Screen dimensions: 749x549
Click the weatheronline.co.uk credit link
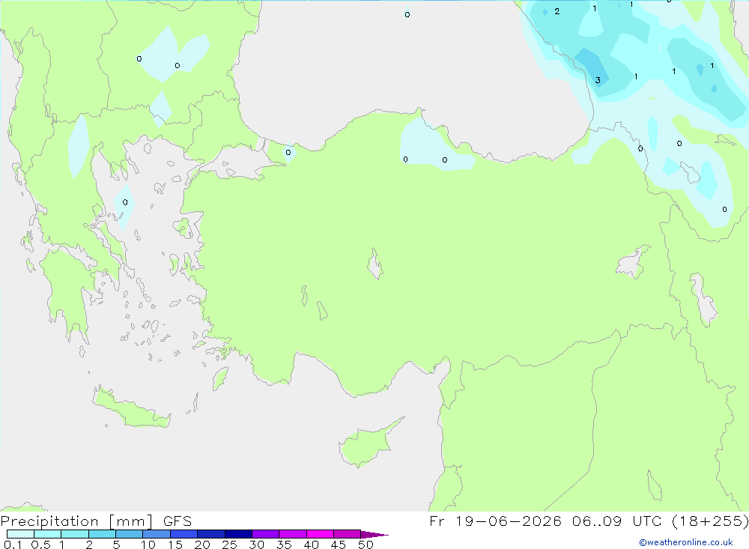(x=686, y=542)
